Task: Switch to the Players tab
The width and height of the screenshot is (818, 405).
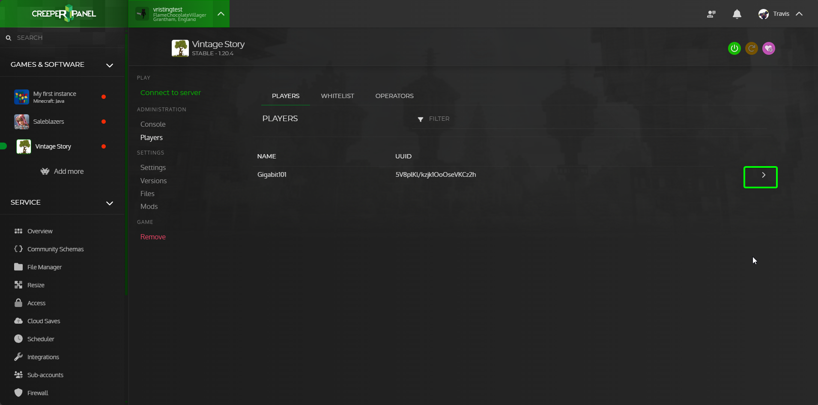Action: 286,96
